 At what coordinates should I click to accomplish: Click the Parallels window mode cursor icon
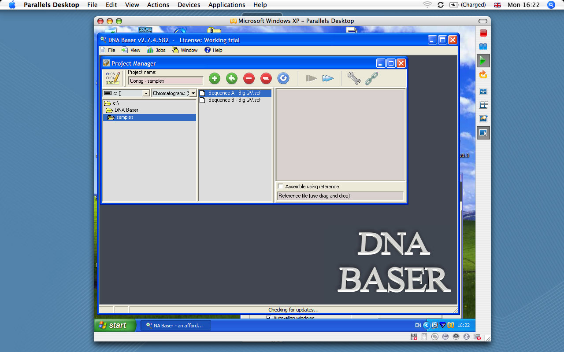[483, 133]
